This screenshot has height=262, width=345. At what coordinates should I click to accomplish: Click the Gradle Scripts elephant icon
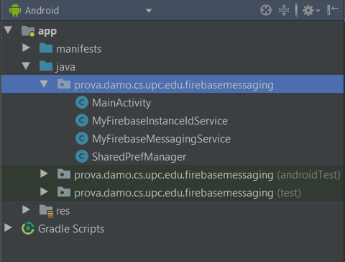pos(28,228)
